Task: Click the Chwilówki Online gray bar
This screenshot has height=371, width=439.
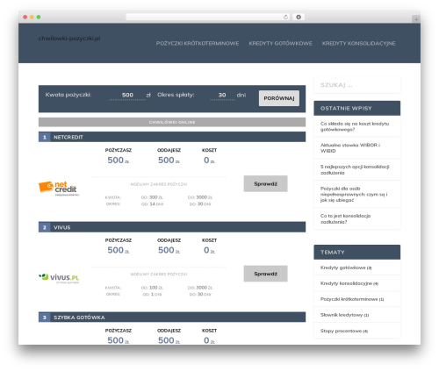Action: (172, 122)
